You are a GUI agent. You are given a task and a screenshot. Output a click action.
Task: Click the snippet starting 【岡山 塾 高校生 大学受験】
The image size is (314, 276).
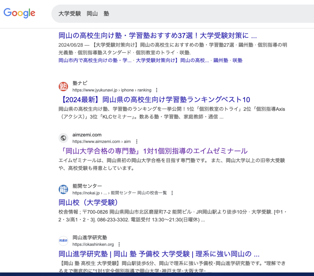point(172,267)
